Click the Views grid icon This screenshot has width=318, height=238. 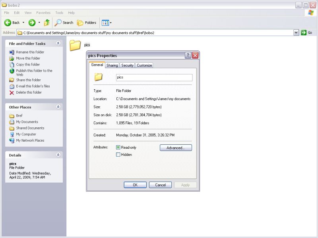pos(105,23)
